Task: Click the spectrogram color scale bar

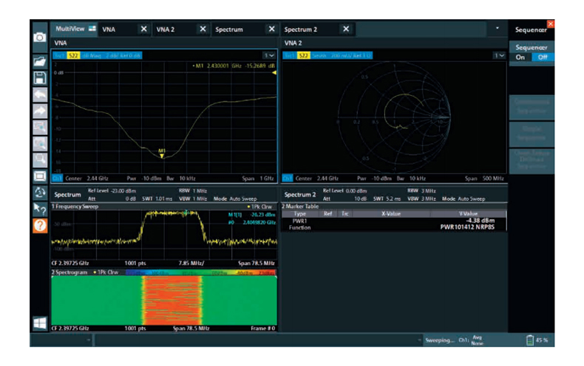Action: tap(201, 273)
